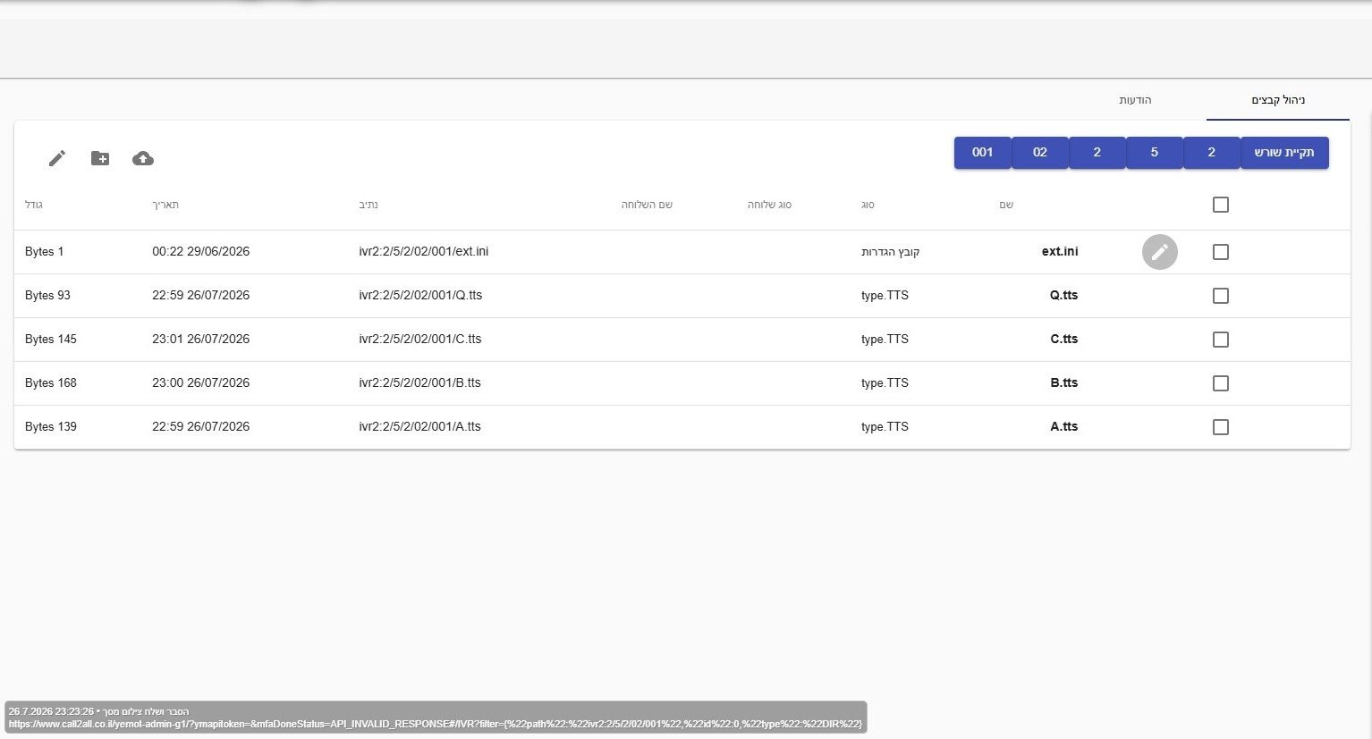The height and width of the screenshot is (739, 1372).
Task: Open the A.tts file name
Action: click(1064, 427)
